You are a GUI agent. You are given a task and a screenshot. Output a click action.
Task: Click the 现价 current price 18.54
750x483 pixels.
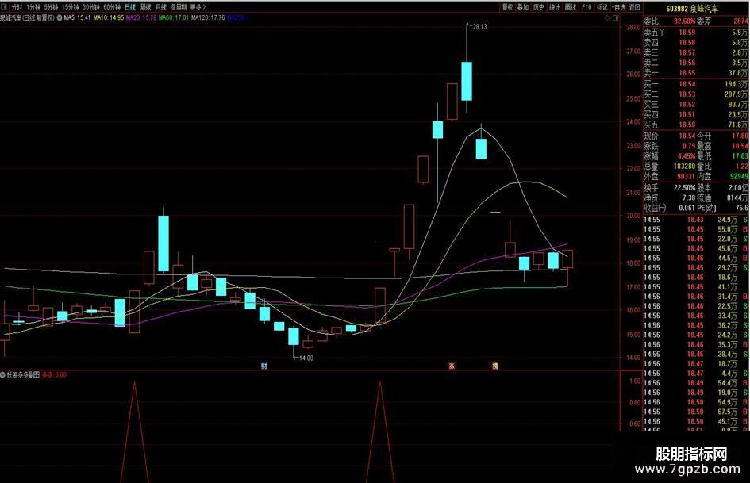[687, 136]
